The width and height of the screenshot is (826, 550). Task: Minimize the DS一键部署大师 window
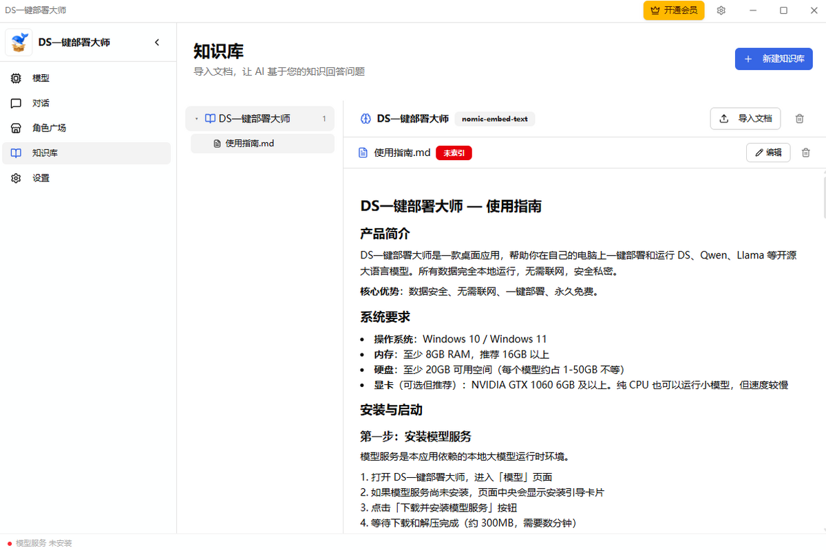pyautogui.click(x=752, y=10)
